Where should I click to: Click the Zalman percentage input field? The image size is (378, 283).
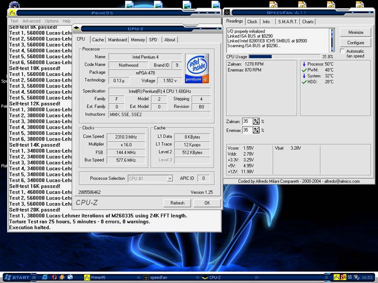pos(247,121)
